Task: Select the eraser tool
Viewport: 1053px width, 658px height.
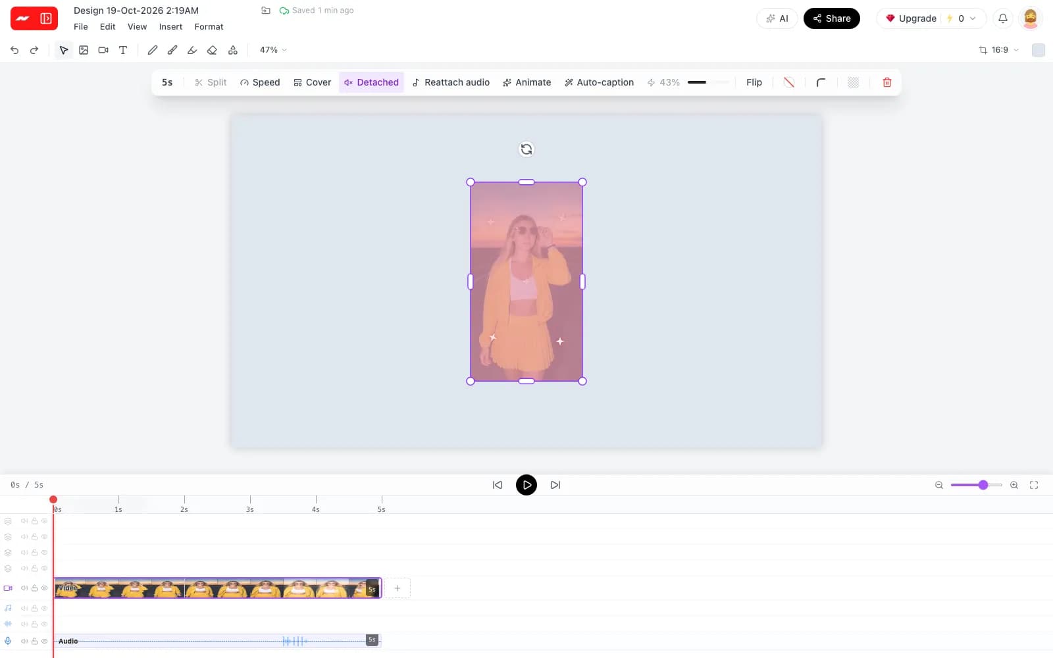Action: pos(212,50)
